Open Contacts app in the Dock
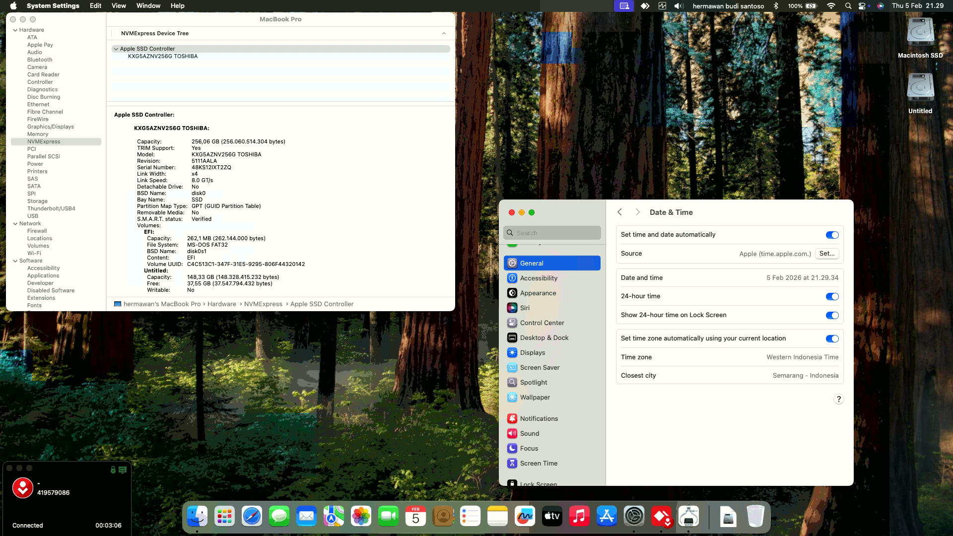The image size is (953, 536). [x=443, y=517]
